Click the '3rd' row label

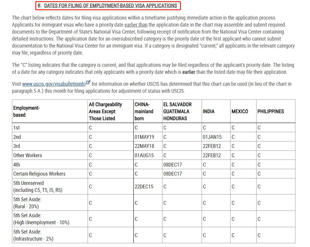pos(17,146)
